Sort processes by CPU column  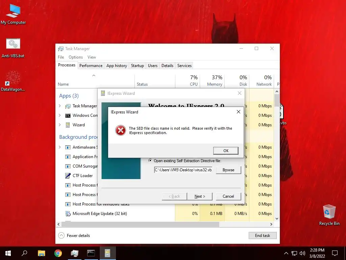click(188, 81)
